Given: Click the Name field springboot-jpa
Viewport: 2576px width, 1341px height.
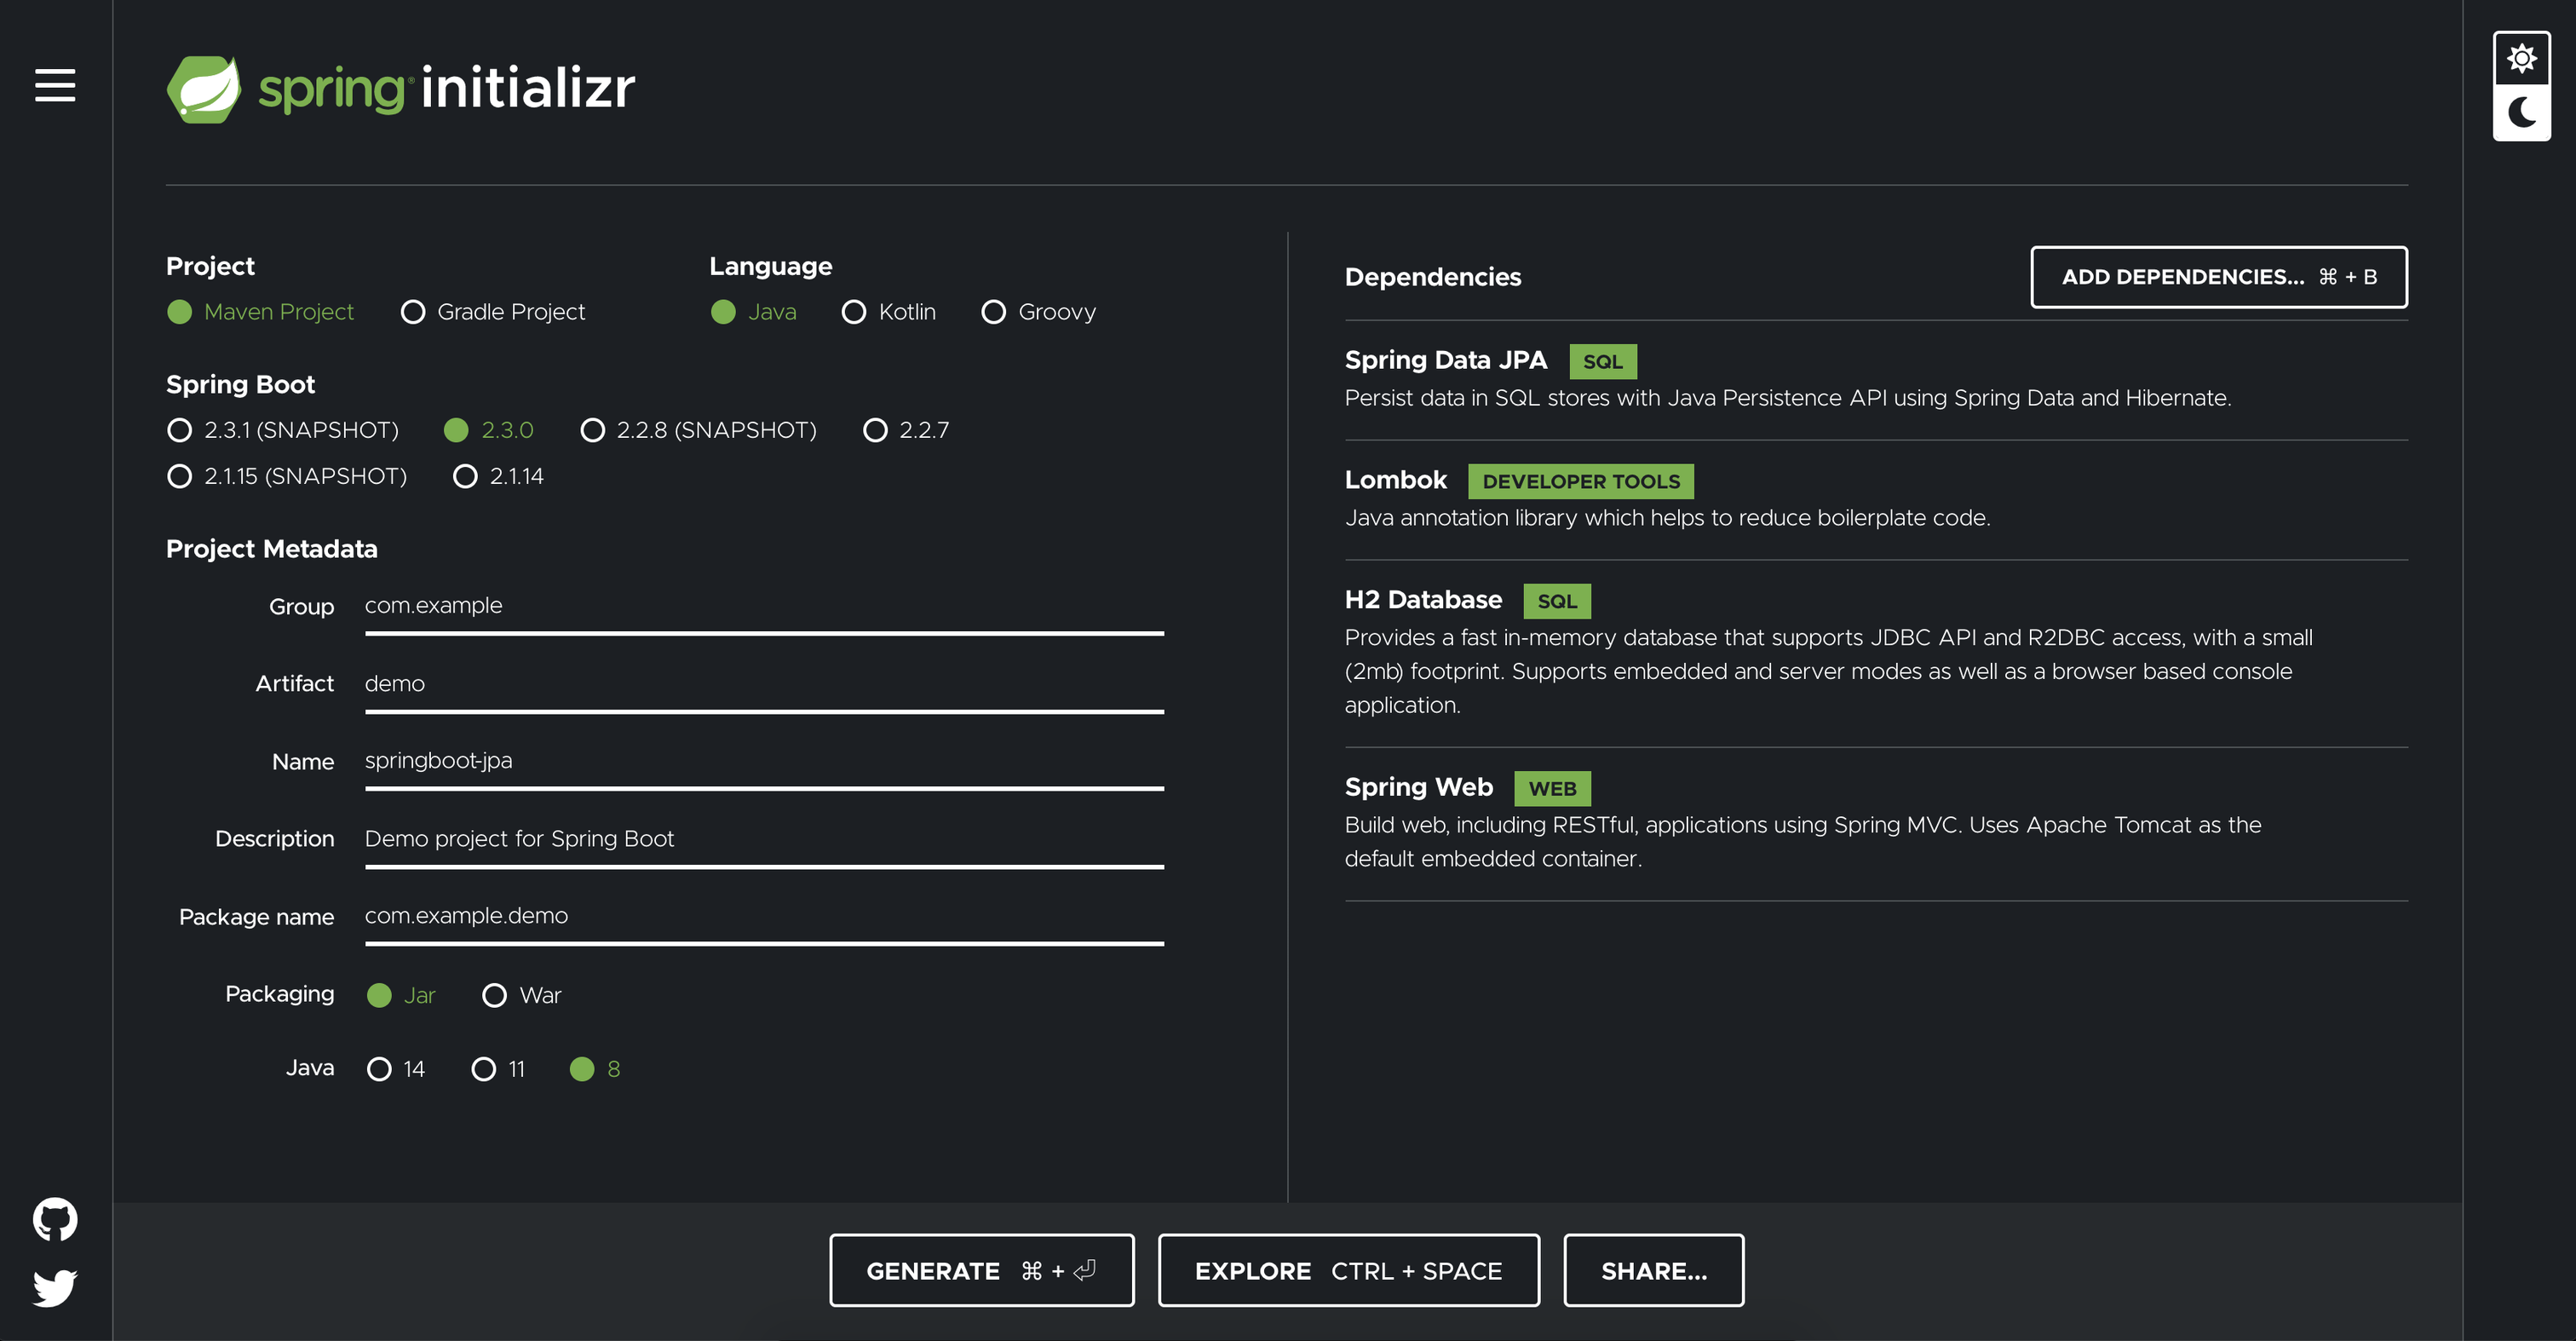Looking at the screenshot, I should pyautogui.click(x=763, y=761).
